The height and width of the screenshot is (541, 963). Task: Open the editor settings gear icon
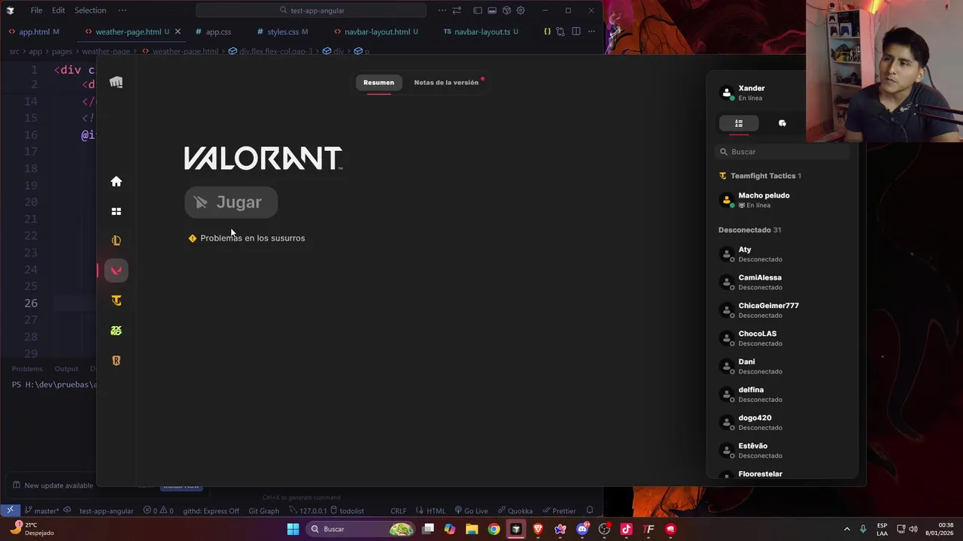click(x=521, y=11)
